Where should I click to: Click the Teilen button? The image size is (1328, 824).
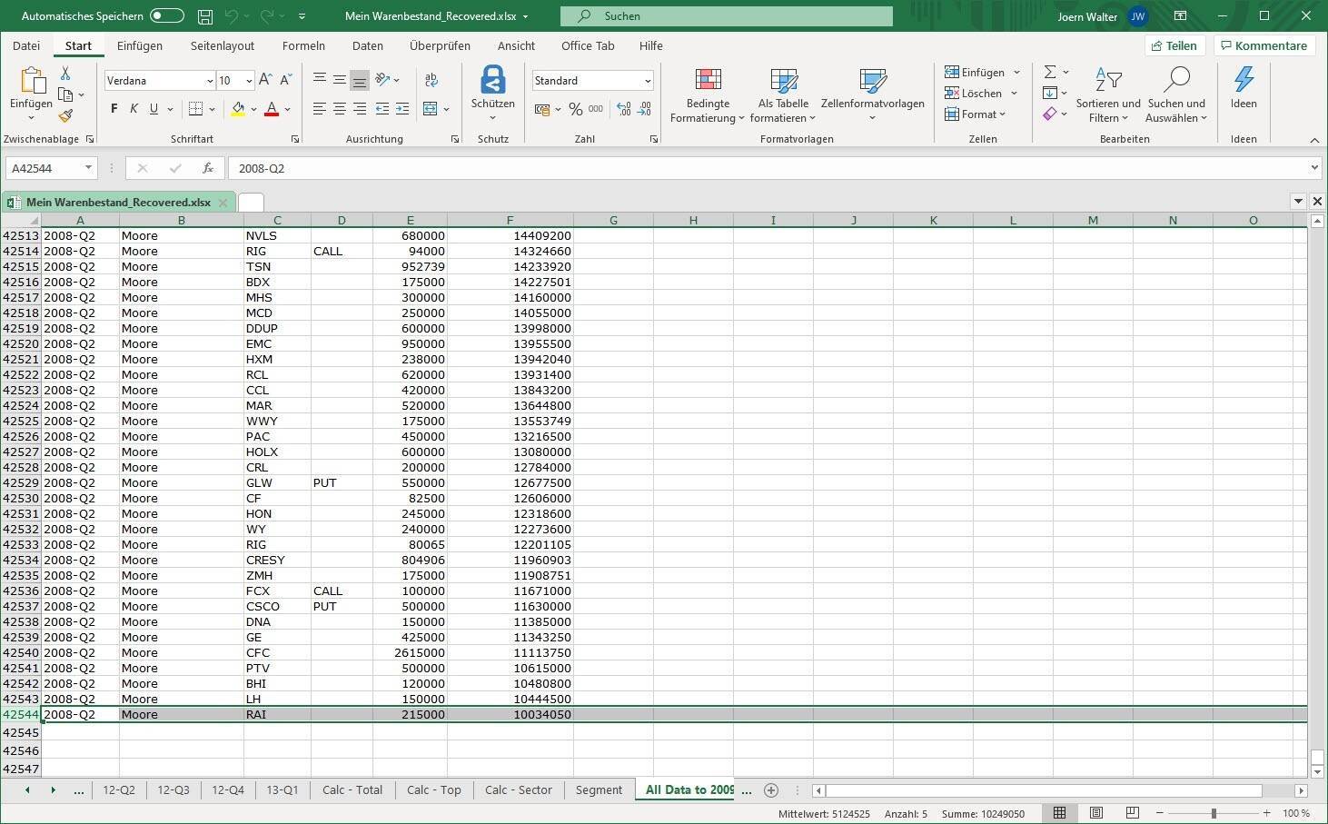tap(1174, 45)
